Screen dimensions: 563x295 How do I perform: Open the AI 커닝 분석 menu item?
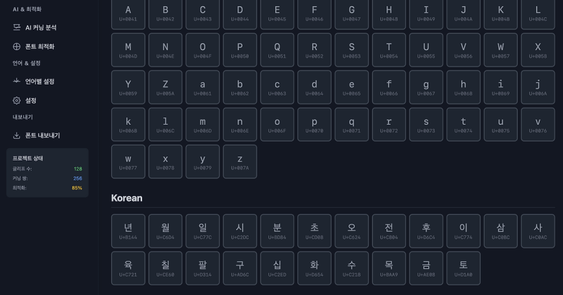pyautogui.click(x=41, y=27)
